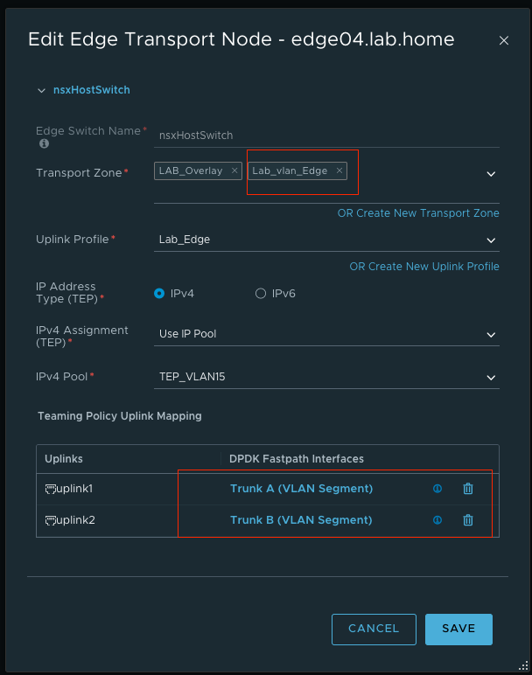The image size is (532, 675).
Task: Remove LAB_Overlay transport zone tag
Action: click(x=234, y=171)
